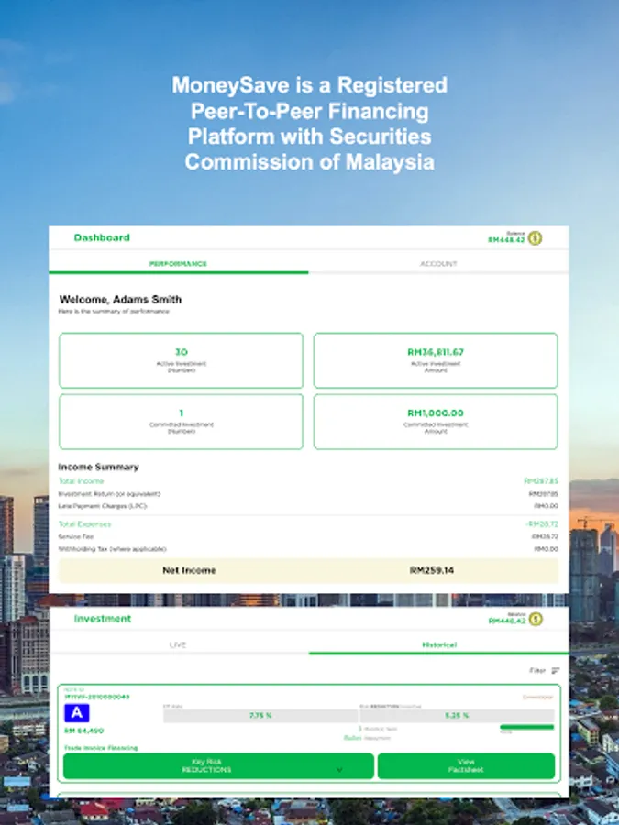Click the Income Summary heading
The image size is (619, 825).
(98, 467)
